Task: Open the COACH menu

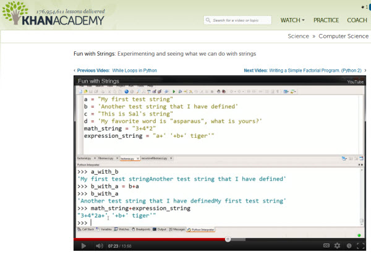Action: pyautogui.click(x=357, y=20)
